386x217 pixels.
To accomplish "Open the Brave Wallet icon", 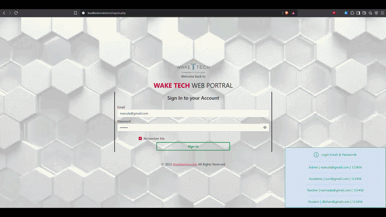I will coord(364,13).
